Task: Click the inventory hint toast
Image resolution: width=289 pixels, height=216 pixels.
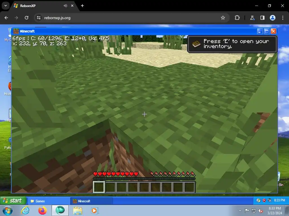Action: click(x=232, y=44)
